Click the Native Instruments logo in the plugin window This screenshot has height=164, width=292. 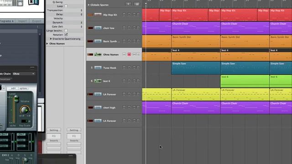pos(34,2)
